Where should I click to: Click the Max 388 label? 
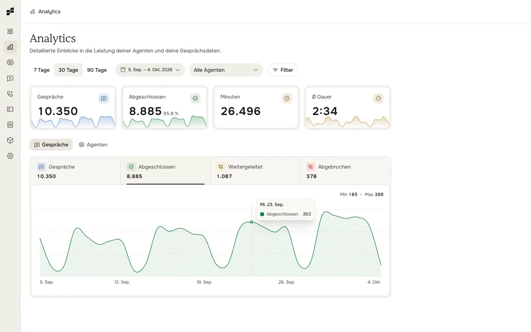click(x=374, y=195)
